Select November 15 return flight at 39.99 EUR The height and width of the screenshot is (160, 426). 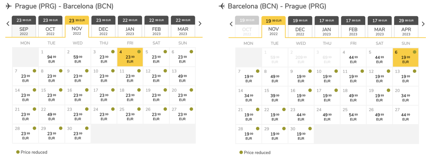[274, 95]
